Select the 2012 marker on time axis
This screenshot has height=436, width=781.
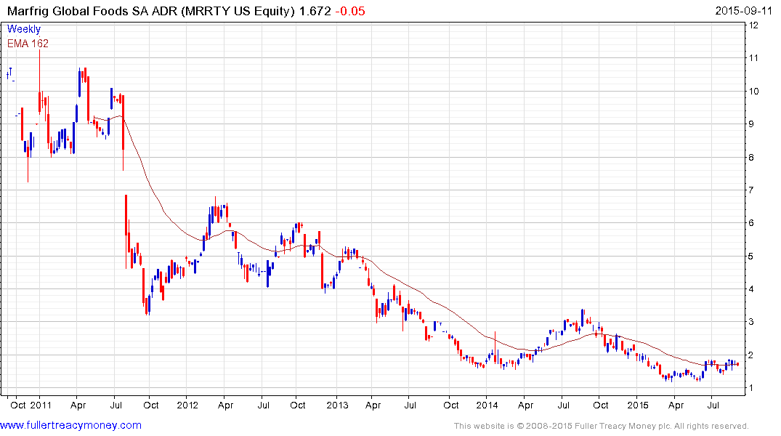187,404
